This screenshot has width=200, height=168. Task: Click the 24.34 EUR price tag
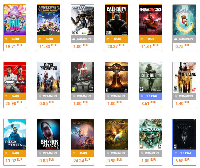click(82, 161)
